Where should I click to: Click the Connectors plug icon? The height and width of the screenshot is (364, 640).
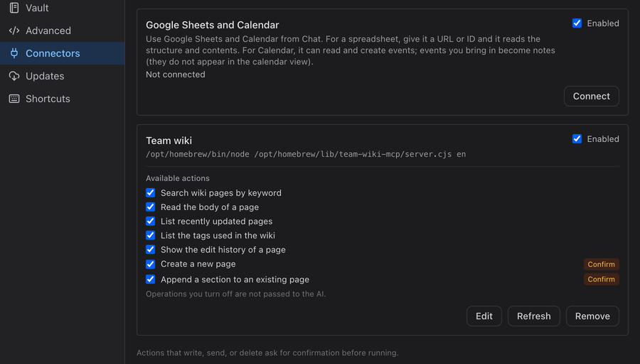click(14, 53)
